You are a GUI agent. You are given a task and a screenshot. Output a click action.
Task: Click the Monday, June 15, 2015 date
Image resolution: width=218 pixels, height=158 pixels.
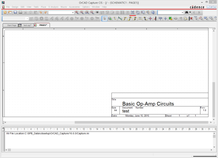[x=137, y=115]
